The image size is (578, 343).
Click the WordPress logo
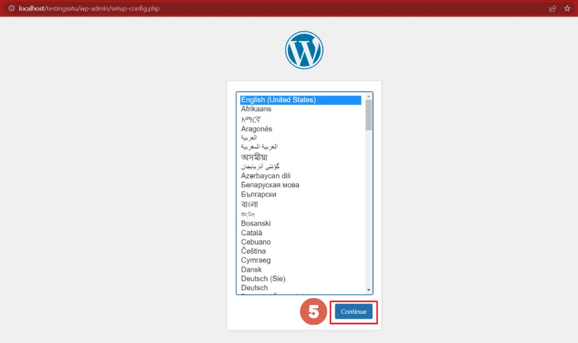coord(304,50)
